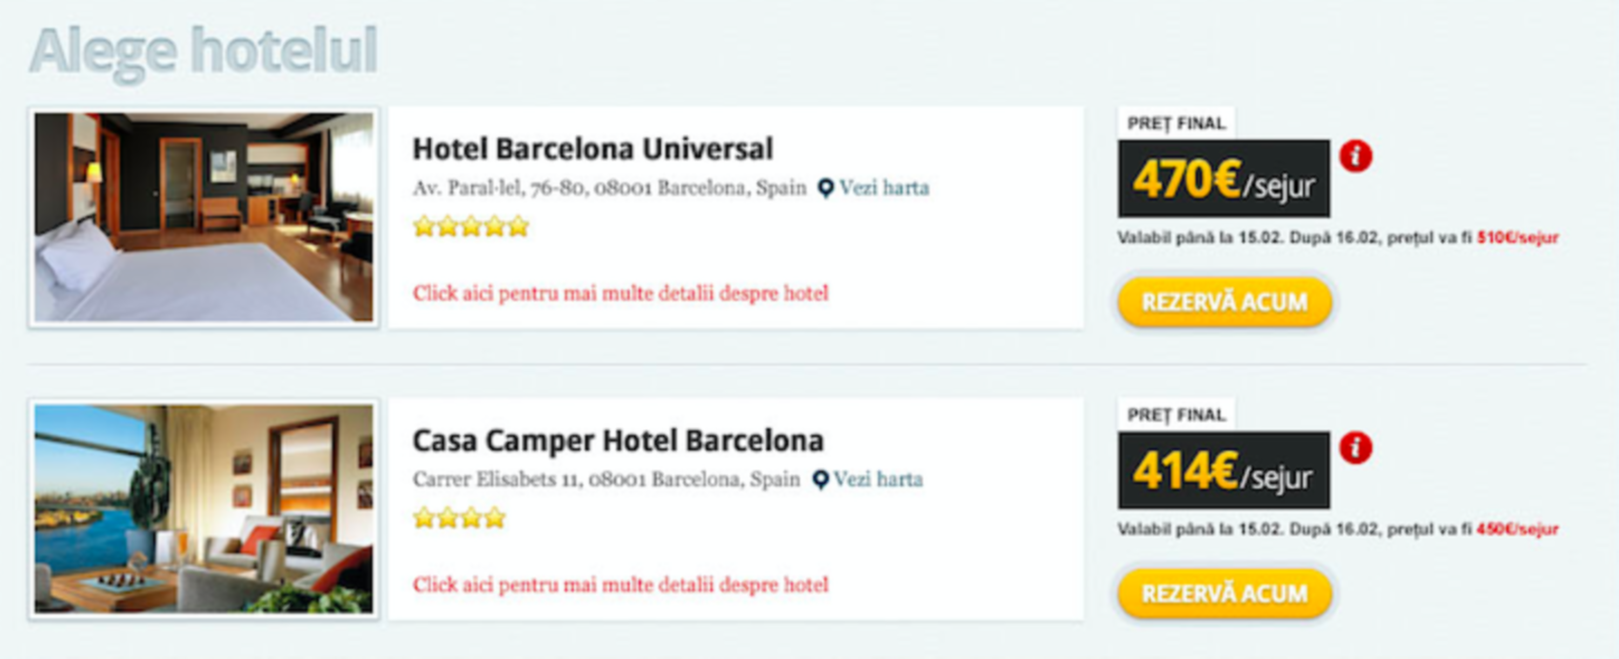Open the Casa Camper Hotel room photo
The image size is (1619, 659).
tap(203, 509)
